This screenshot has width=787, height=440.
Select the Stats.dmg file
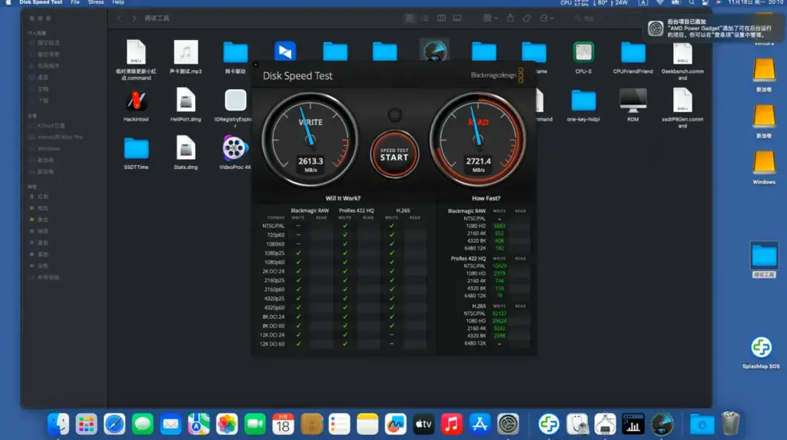[186, 153]
